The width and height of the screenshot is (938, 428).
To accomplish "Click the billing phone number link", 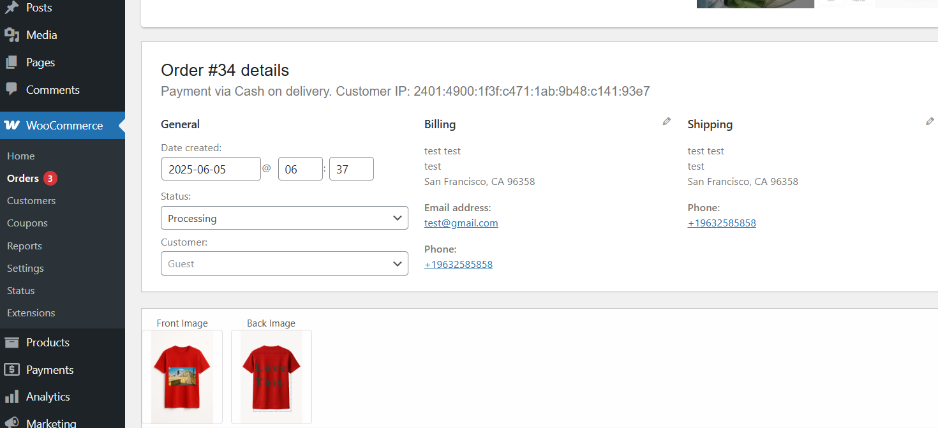I will pyautogui.click(x=458, y=264).
